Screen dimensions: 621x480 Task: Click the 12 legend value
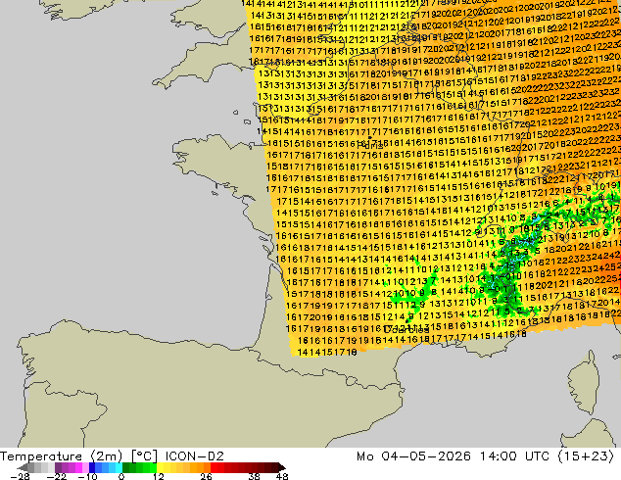159,476
